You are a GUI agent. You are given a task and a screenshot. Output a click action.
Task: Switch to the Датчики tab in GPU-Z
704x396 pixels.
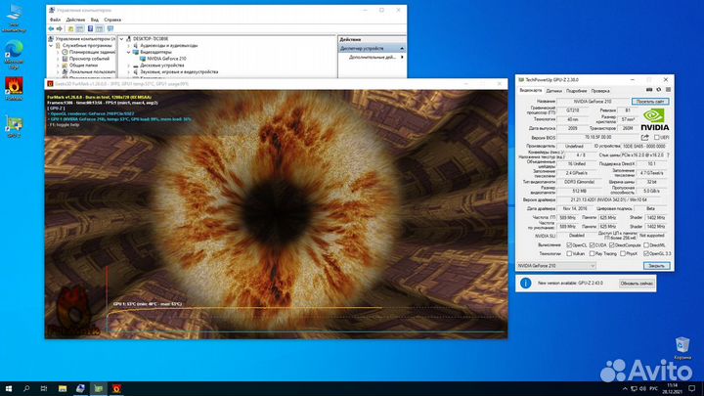554,90
